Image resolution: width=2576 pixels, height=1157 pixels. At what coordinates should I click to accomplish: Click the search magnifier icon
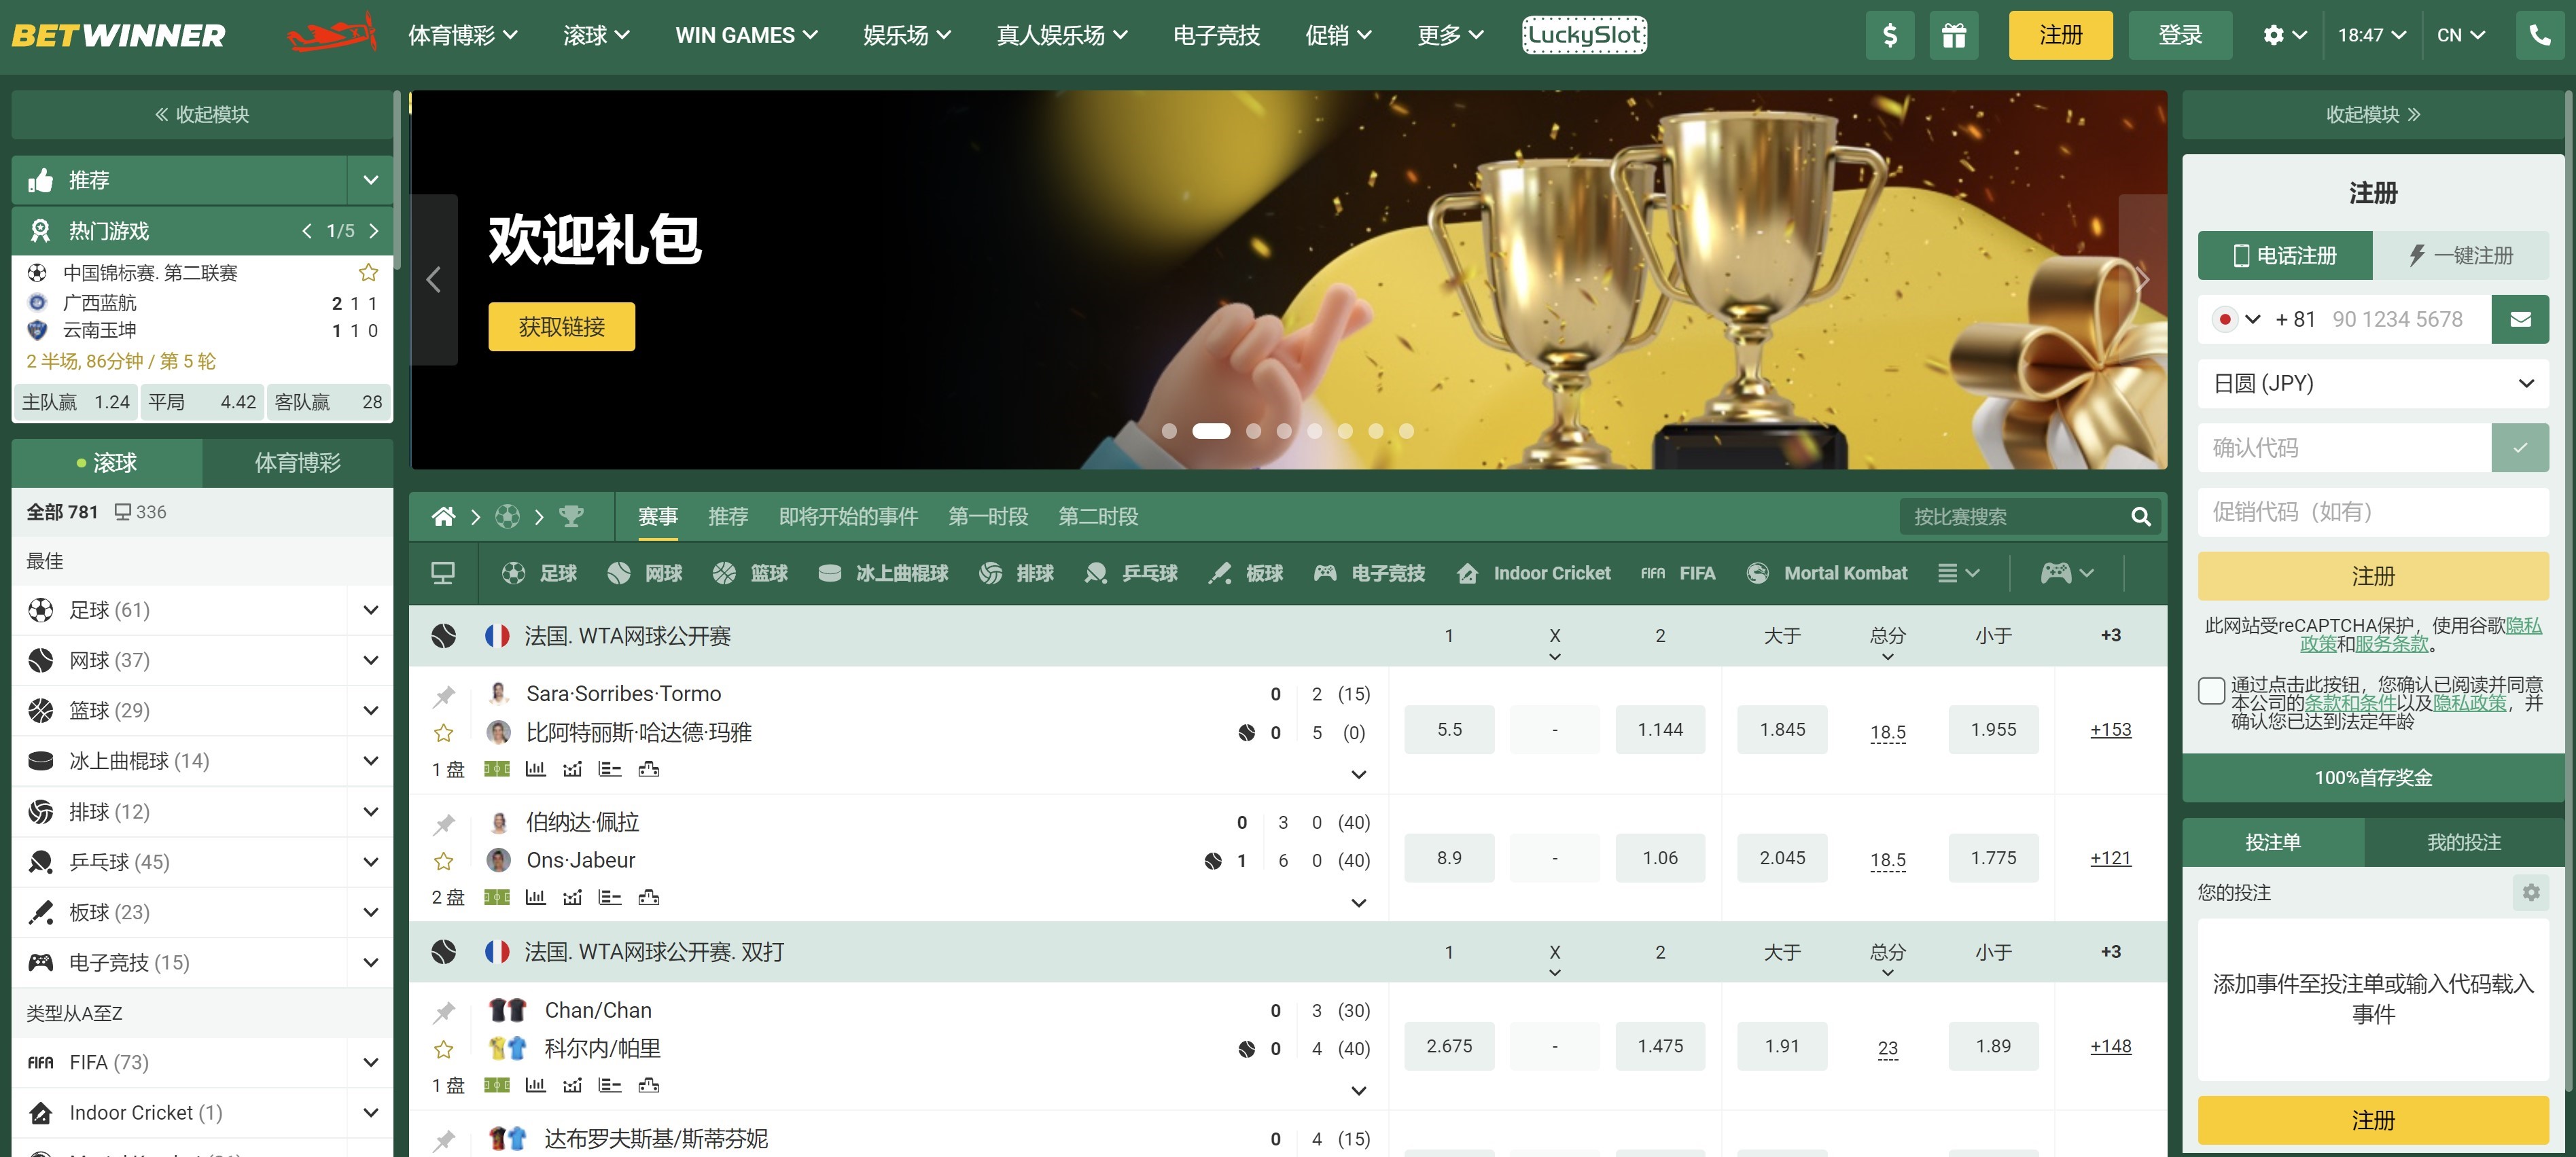(x=2140, y=517)
